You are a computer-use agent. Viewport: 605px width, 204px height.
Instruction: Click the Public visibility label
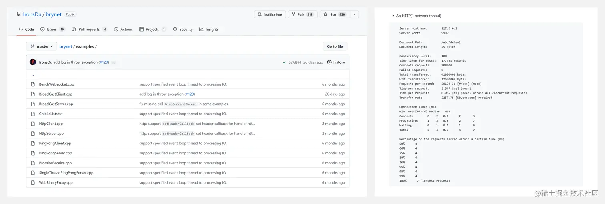pos(70,14)
